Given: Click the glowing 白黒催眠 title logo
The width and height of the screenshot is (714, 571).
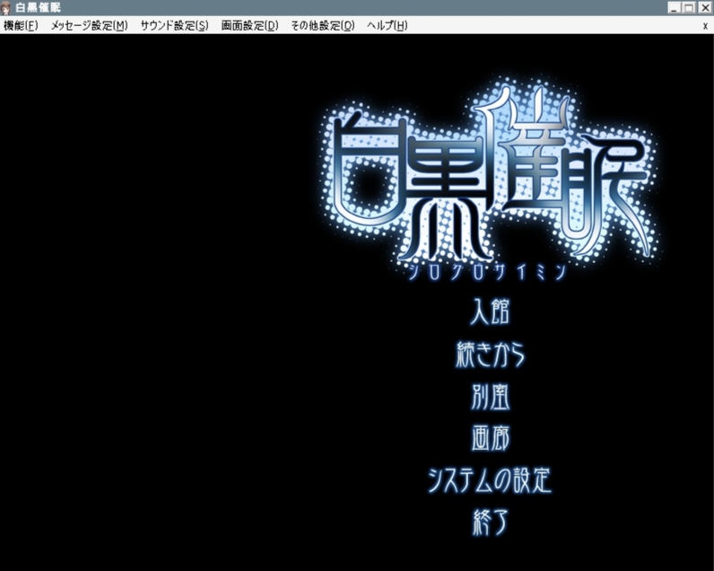Looking at the screenshot, I should pyautogui.click(x=489, y=180).
